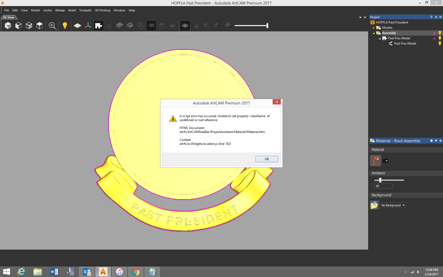Click the solid view cube icon
Viewport: 443px width, 277px height.
[8, 25]
